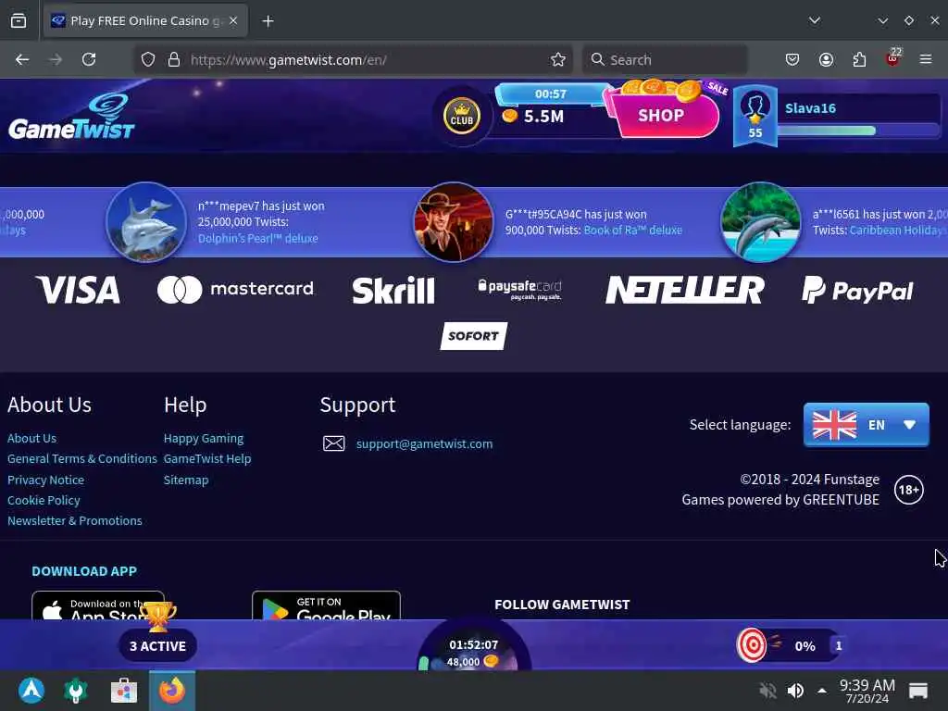
Task: Click the support envelope icon
Action: tap(333, 443)
